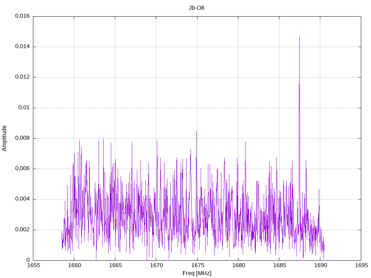Click the 0.006 y-axis tick label
The image size is (371, 278).
click(x=22, y=169)
